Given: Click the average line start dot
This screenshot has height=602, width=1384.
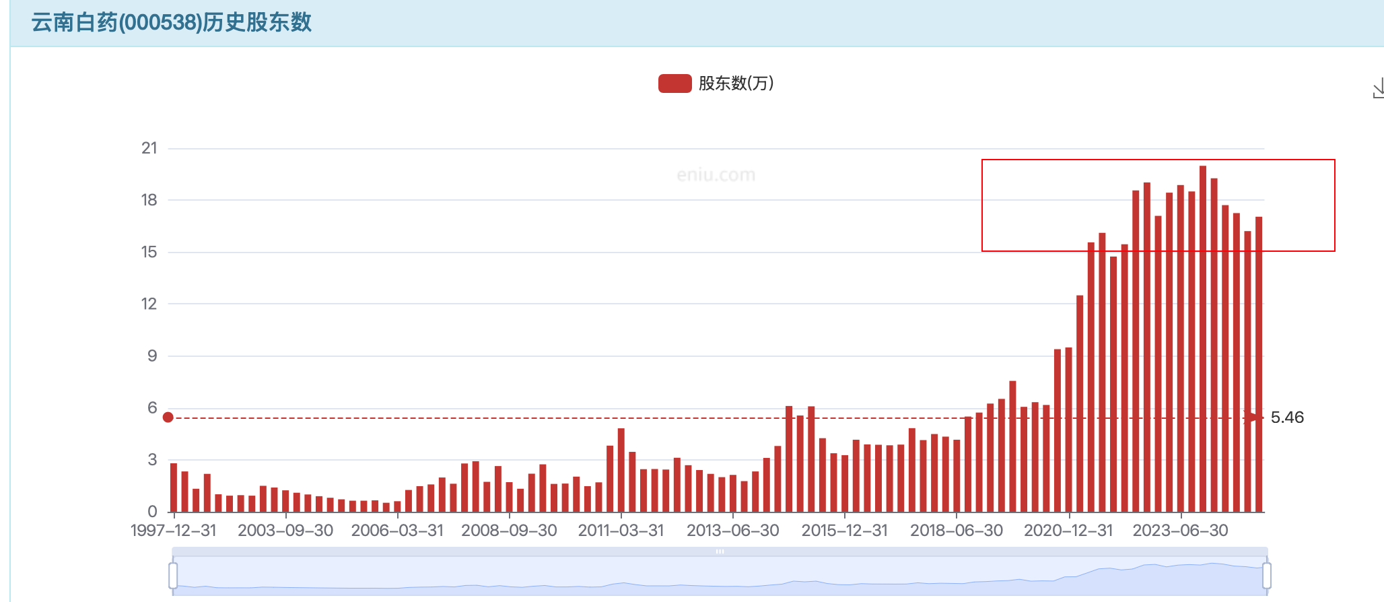Looking at the screenshot, I should (168, 417).
